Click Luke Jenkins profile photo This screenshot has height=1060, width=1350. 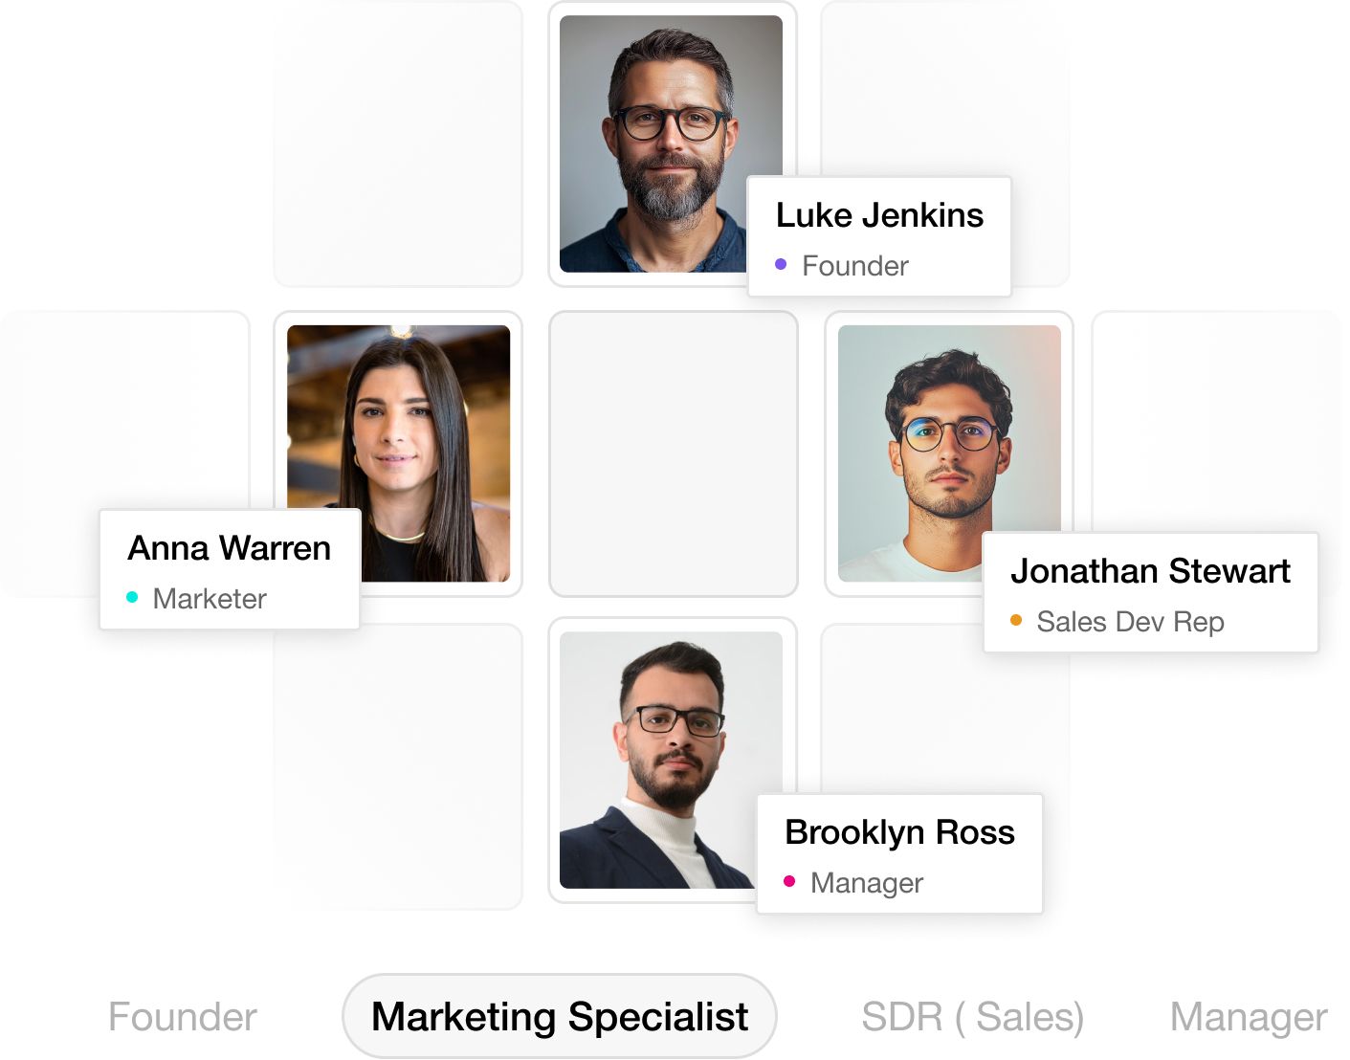(x=660, y=134)
